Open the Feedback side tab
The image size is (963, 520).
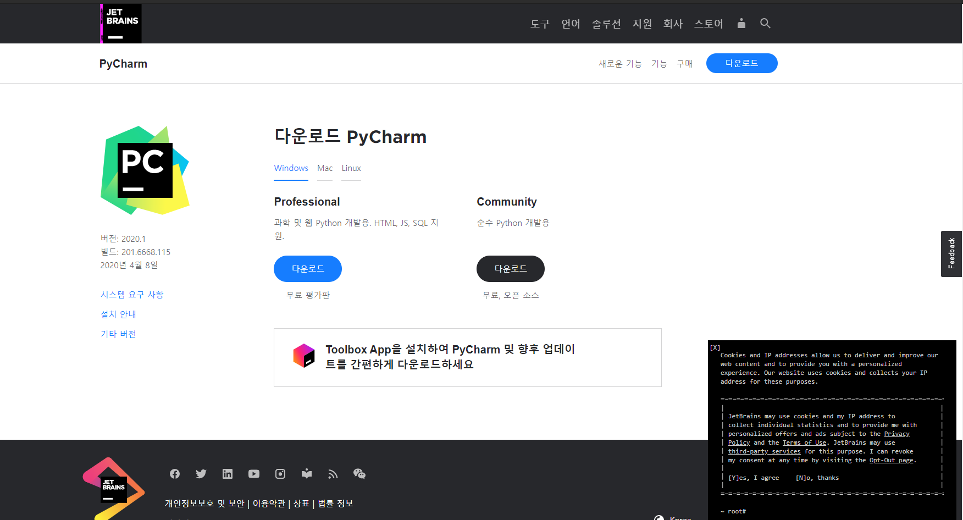click(x=951, y=253)
